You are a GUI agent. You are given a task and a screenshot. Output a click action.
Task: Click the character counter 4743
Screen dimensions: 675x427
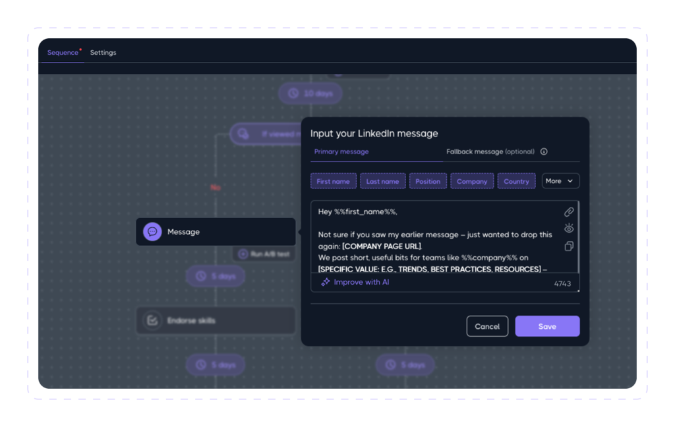point(562,283)
